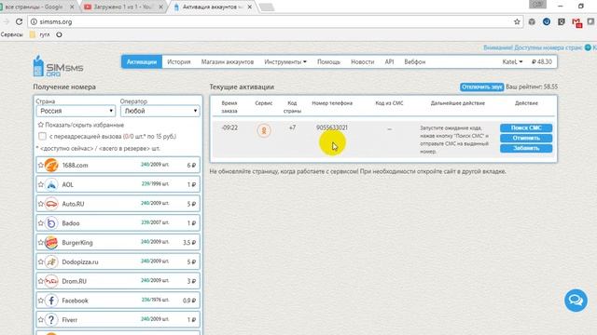Open the Вебфон menu item

click(414, 62)
